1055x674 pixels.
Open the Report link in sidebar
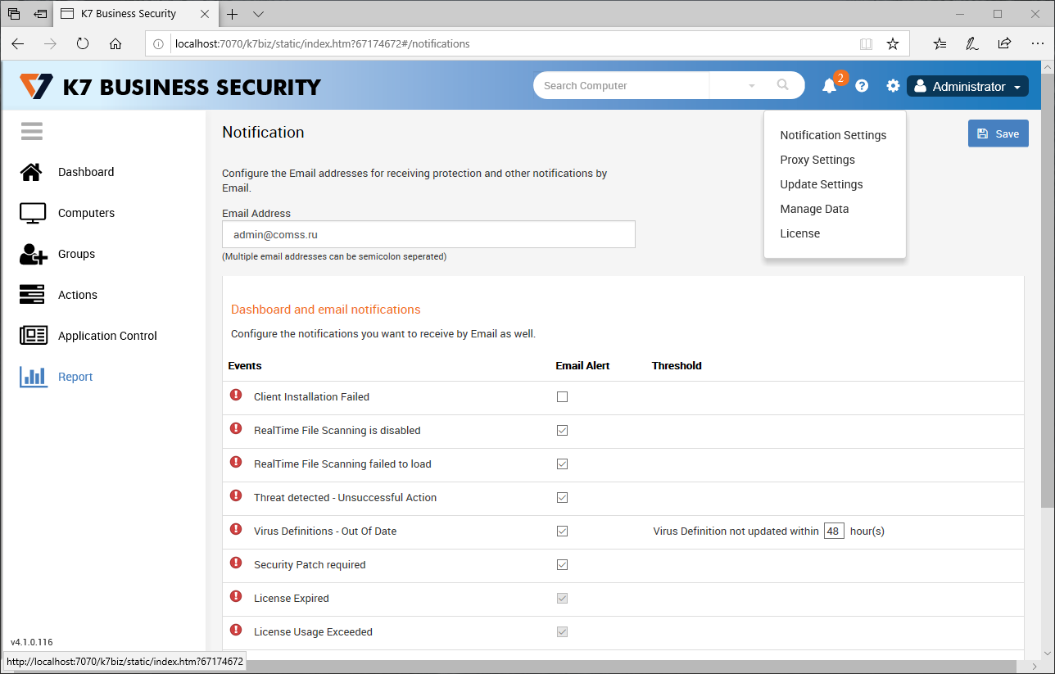(75, 377)
